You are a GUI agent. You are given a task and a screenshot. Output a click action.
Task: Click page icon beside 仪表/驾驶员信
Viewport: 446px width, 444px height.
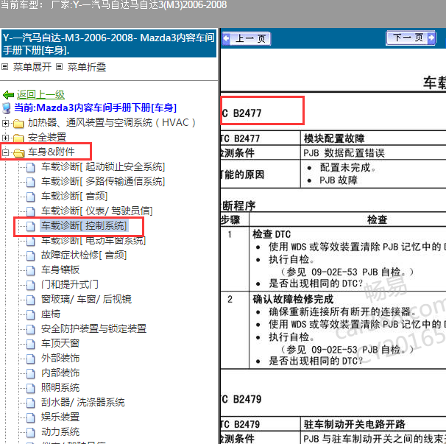pos(31,212)
